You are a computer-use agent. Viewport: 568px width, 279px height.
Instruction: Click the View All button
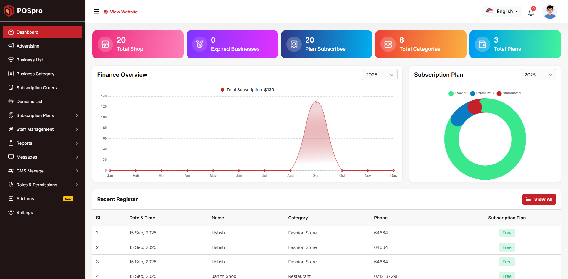pyautogui.click(x=539, y=199)
